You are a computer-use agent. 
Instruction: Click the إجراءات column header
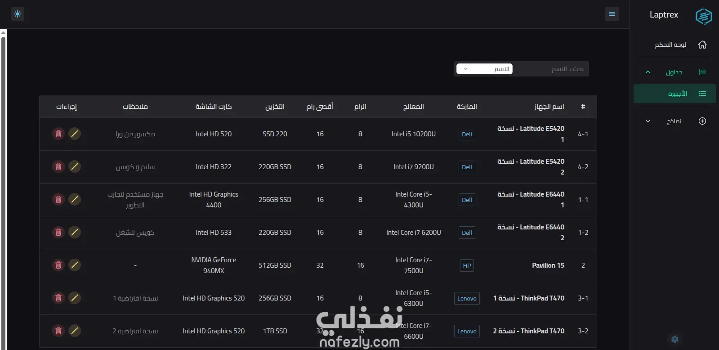pyautogui.click(x=67, y=107)
